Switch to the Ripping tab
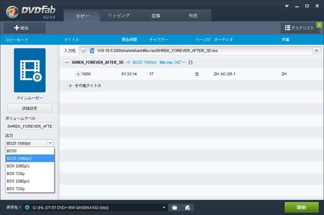Screen dimensions: 324x215 click(x=119, y=16)
